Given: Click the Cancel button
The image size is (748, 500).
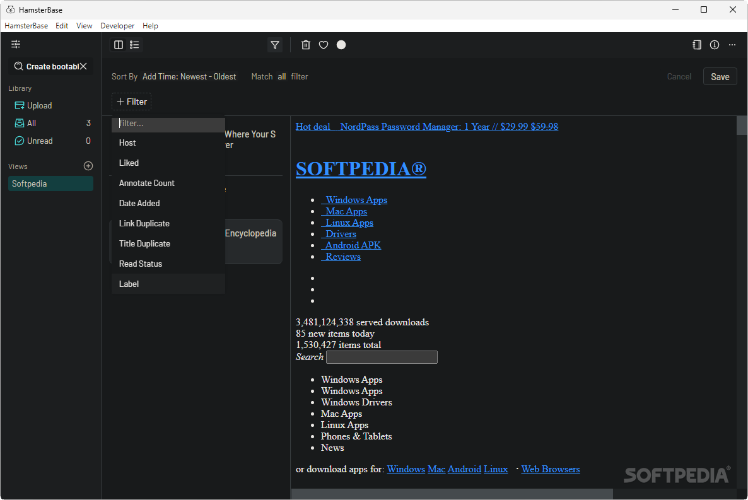Looking at the screenshot, I should pos(679,76).
